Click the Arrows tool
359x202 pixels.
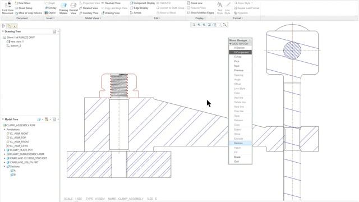(x=136, y=13)
